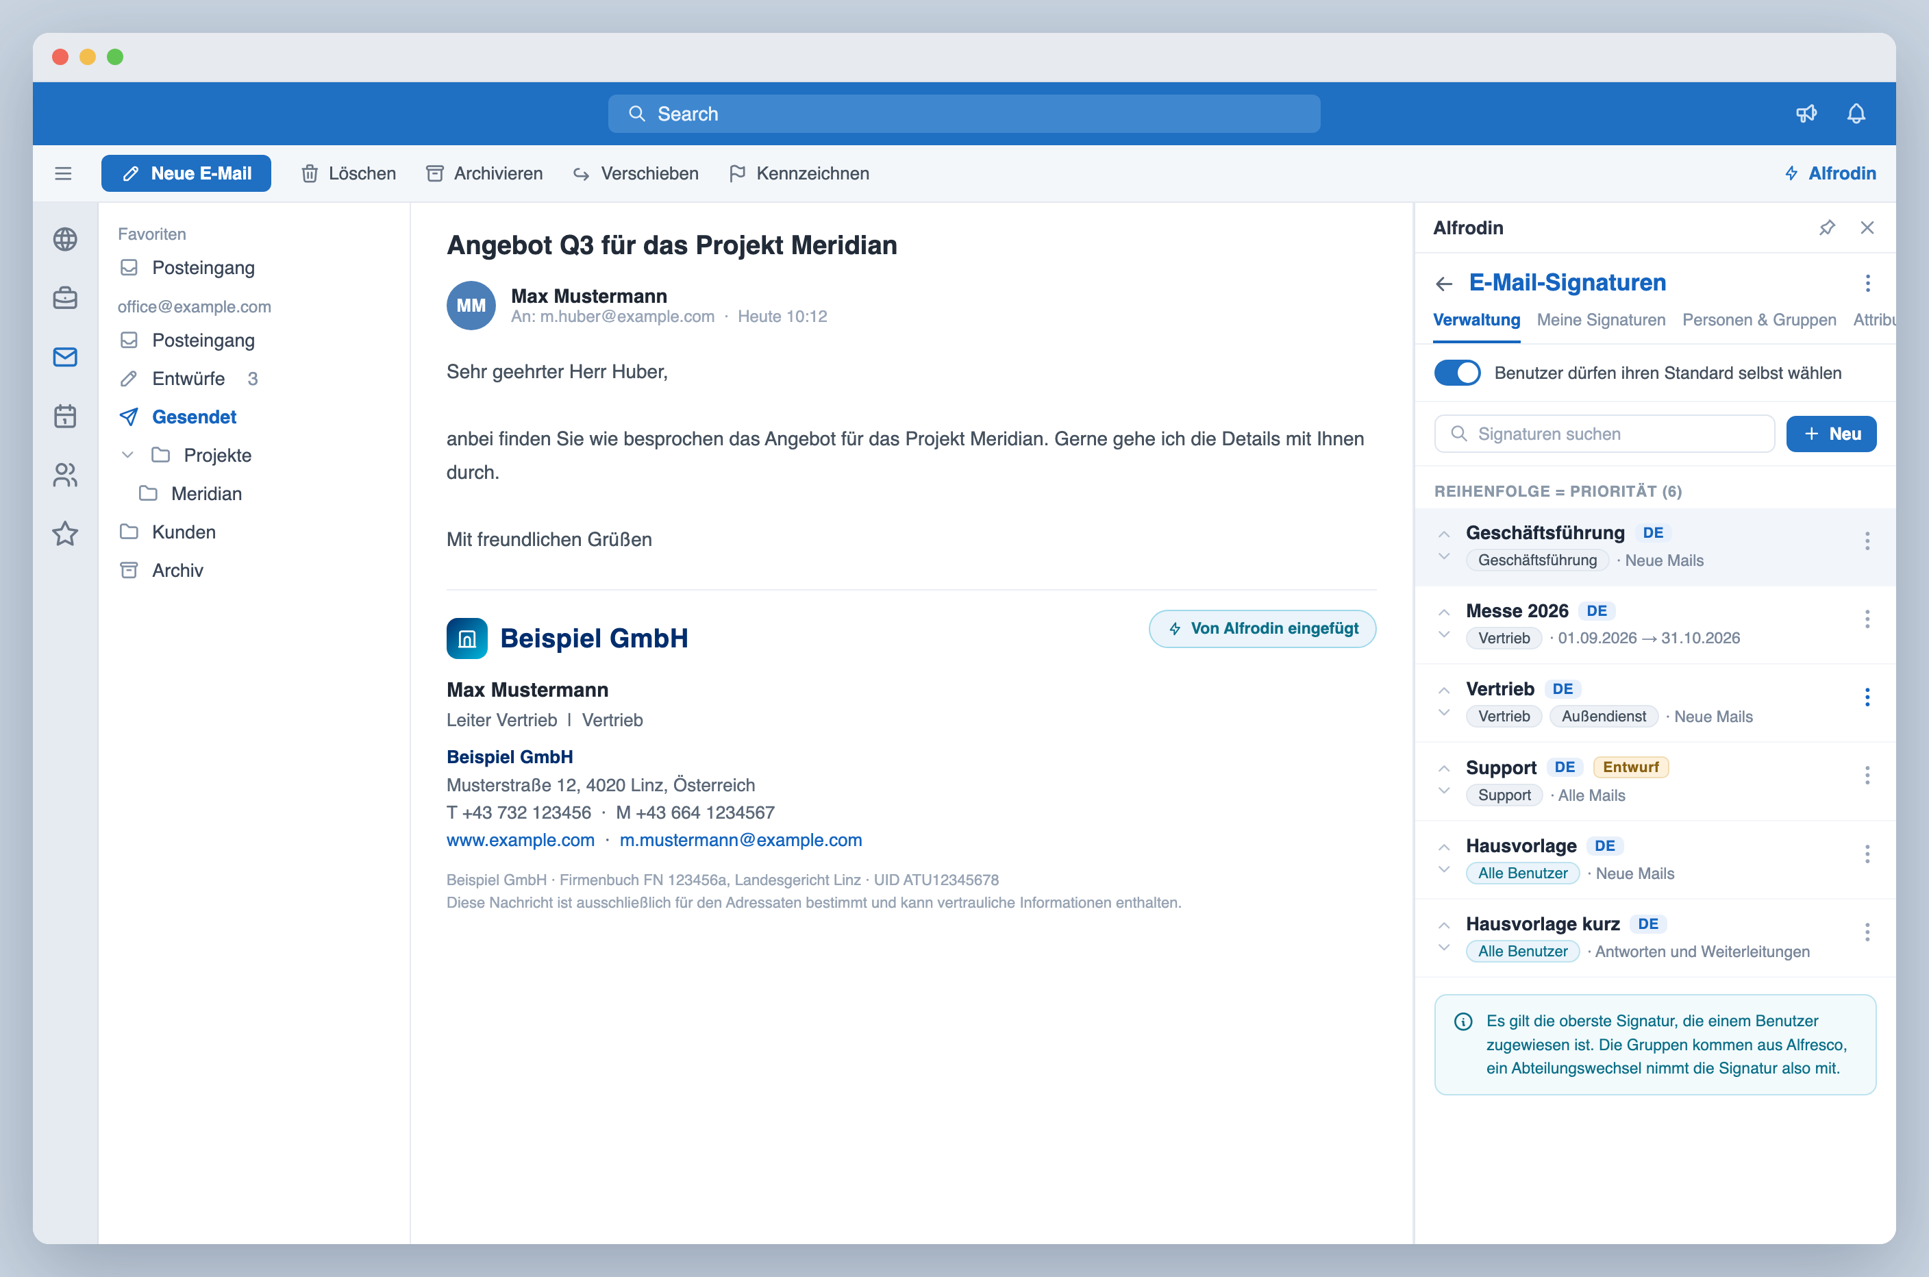Click Archivieren in the toolbar
The image size is (1929, 1277).
tap(484, 173)
